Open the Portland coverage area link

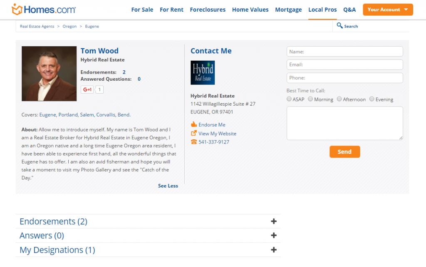[x=68, y=115]
